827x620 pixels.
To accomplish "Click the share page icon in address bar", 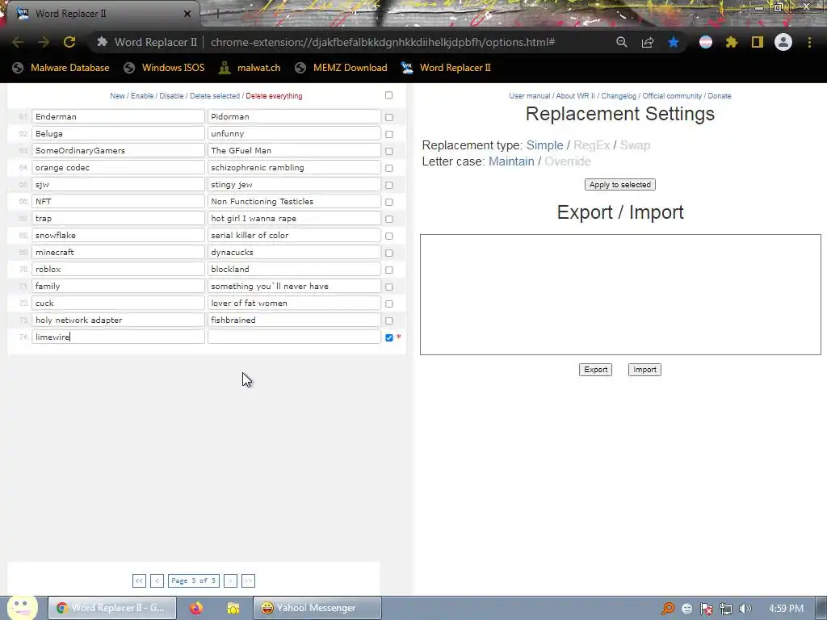I will tap(648, 42).
